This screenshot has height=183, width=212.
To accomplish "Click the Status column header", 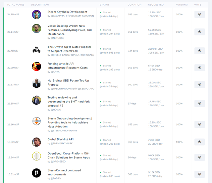I will coord(105,5).
